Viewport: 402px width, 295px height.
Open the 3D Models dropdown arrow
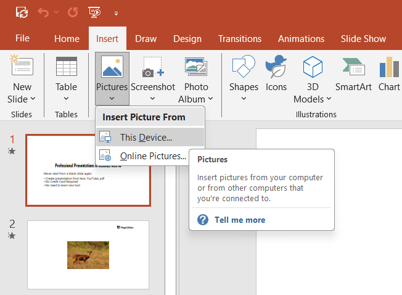[x=329, y=99]
